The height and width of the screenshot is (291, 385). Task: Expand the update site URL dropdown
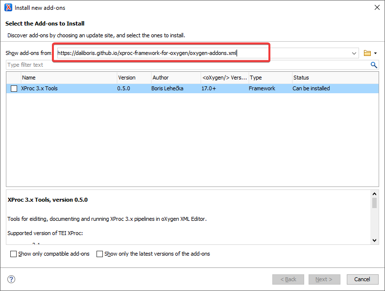click(x=354, y=53)
